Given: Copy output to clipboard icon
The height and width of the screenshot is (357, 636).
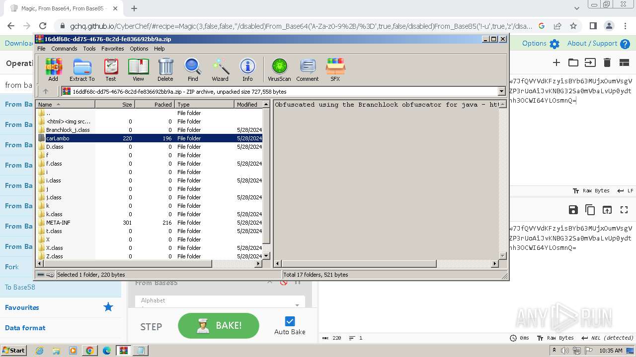Looking at the screenshot, I should pos(590,210).
